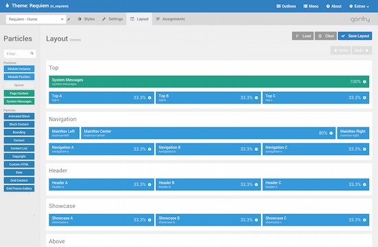Click the Gantry logo
The height and width of the screenshot is (247, 378).
click(x=360, y=19)
